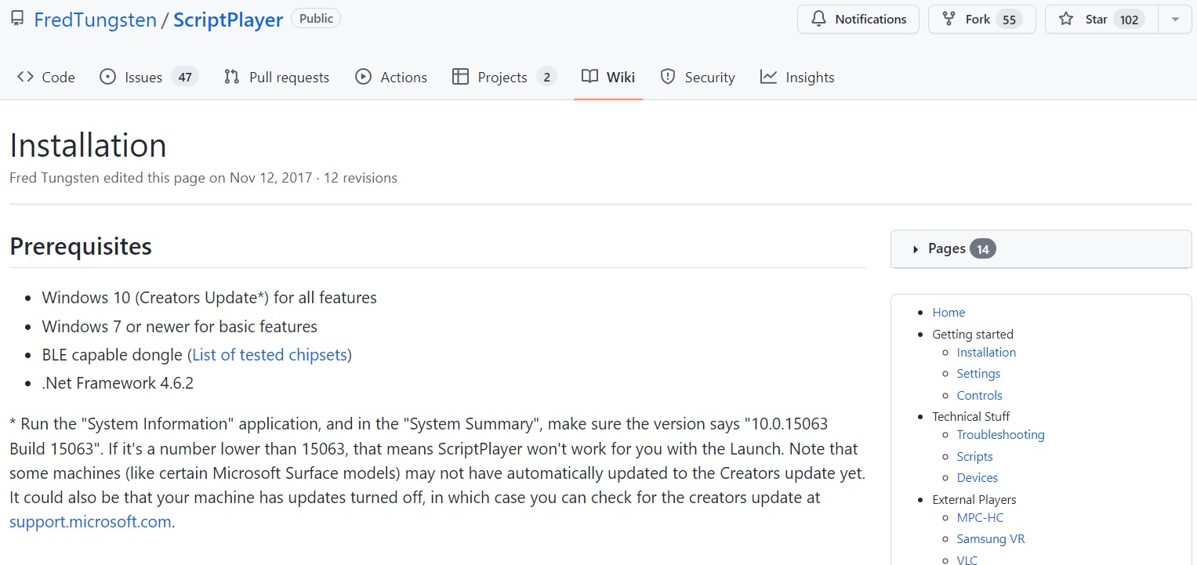Click the fork count badge 55
Image resolution: width=1197 pixels, height=565 pixels.
pos(1010,20)
